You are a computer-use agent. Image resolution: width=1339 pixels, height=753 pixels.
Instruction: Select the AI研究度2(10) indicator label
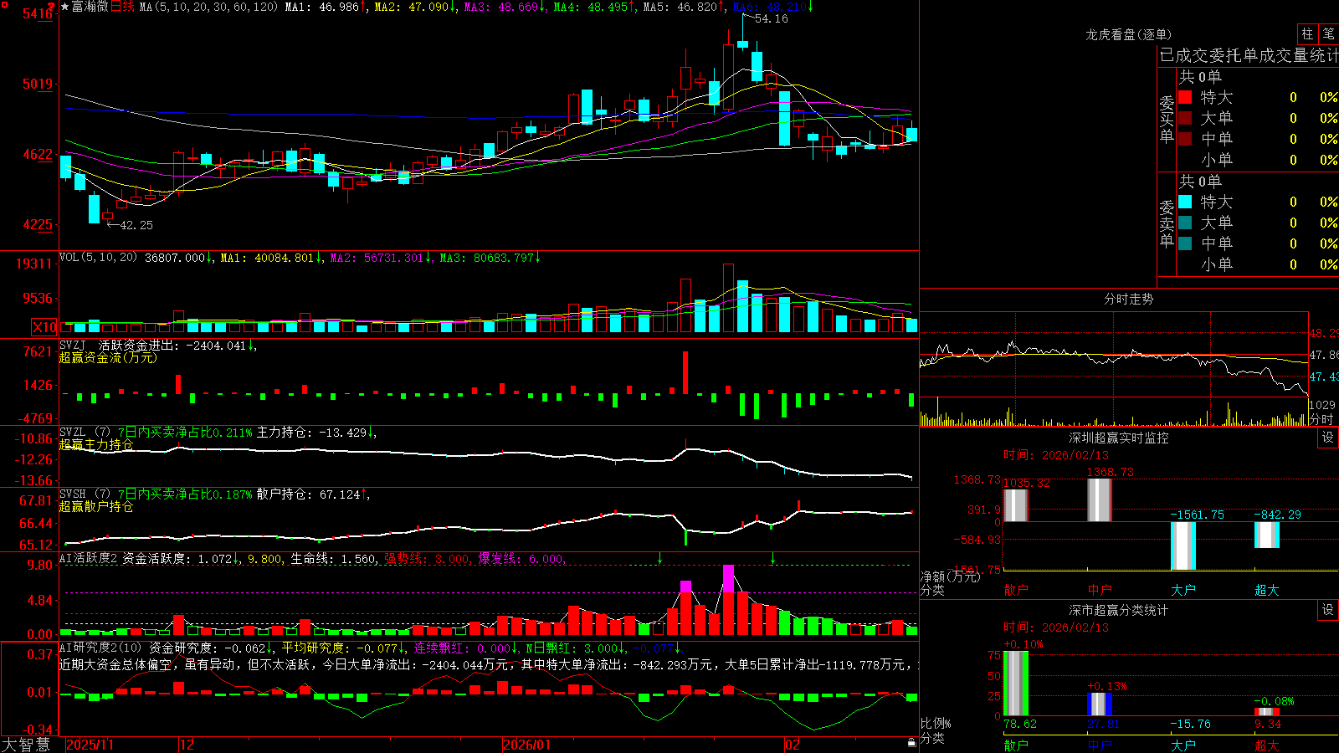(100, 648)
